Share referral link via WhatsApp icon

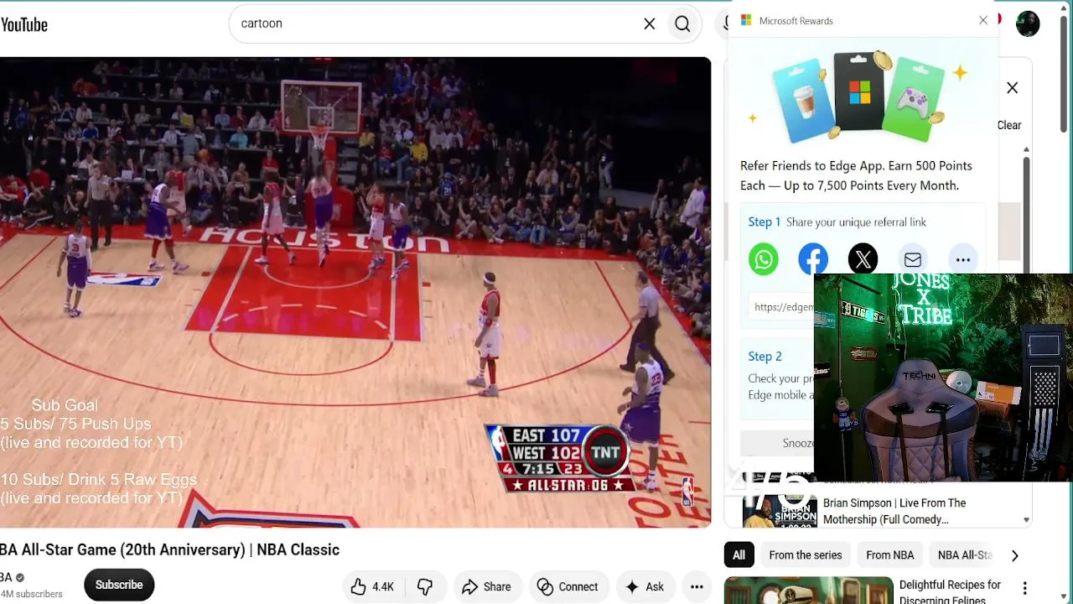[764, 260]
